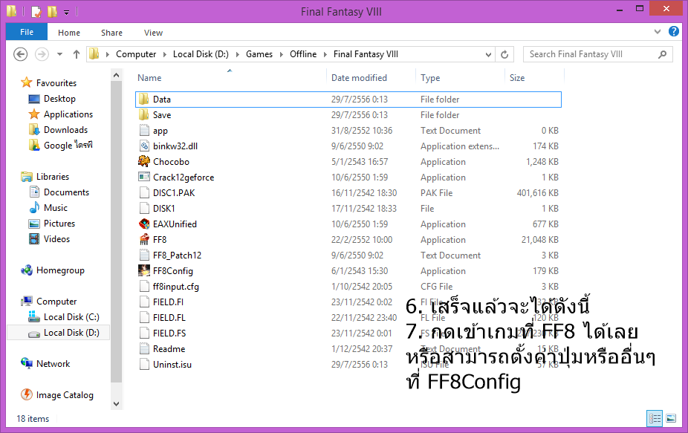Image resolution: width=688 pixels, height=433 pixels.
Task: Open Desktop in Favourites
Action: (52, 99)
